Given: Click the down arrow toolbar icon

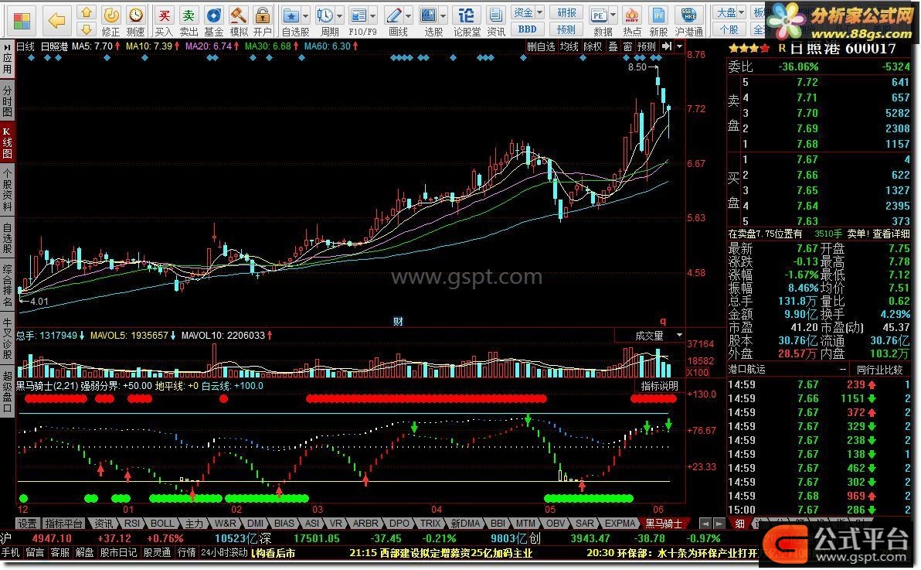Looking at the screenshot, I should pyautogui.click(x=87, y=29).
